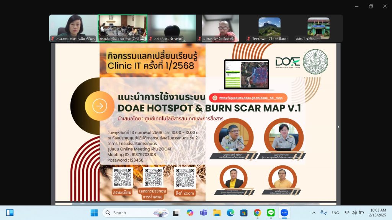The height and width of the screenshot is (220, 392).
Task: Click the เอกสารประกอบการนำเสนอ label button
Action: [x=152, y=194]
